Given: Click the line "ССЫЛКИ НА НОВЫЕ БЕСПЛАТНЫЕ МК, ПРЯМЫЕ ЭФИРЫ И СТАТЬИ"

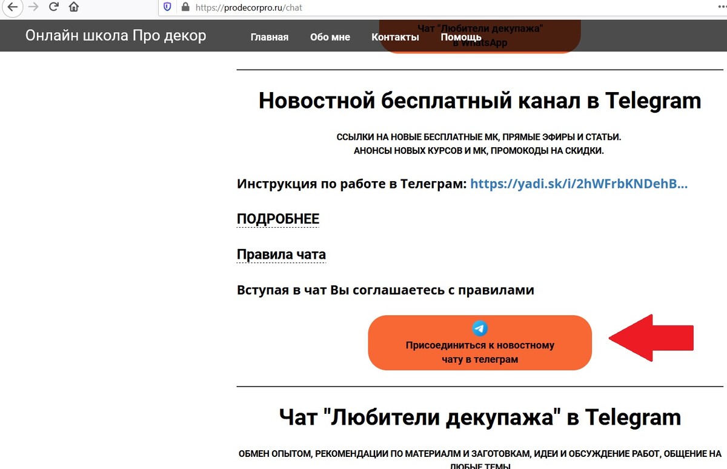Looking at the screenshot, I should point(479,138).
